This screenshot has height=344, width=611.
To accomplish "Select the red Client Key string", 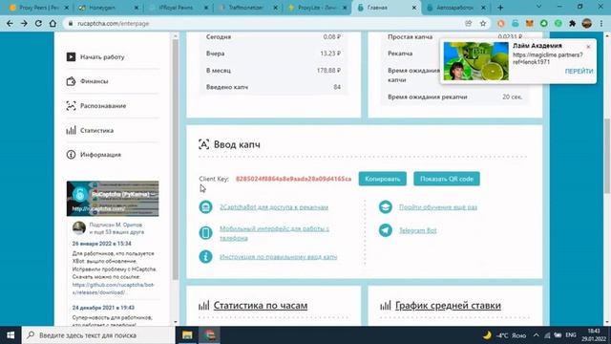I will [x=293, y=179].
